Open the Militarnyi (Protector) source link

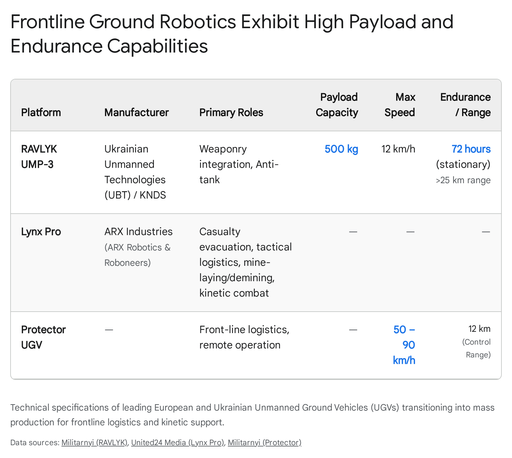coord(265,443)
